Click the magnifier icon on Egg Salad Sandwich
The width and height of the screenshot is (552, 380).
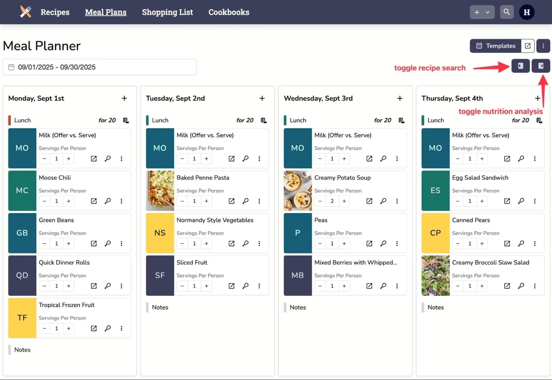(521, 201)
